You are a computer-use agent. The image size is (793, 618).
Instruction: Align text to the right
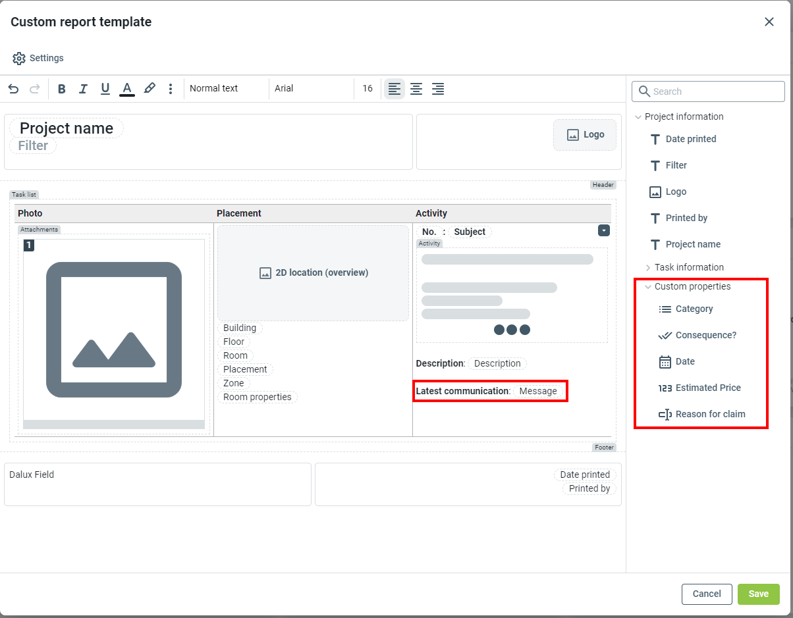pyautogui.click(x=438, y=89)
